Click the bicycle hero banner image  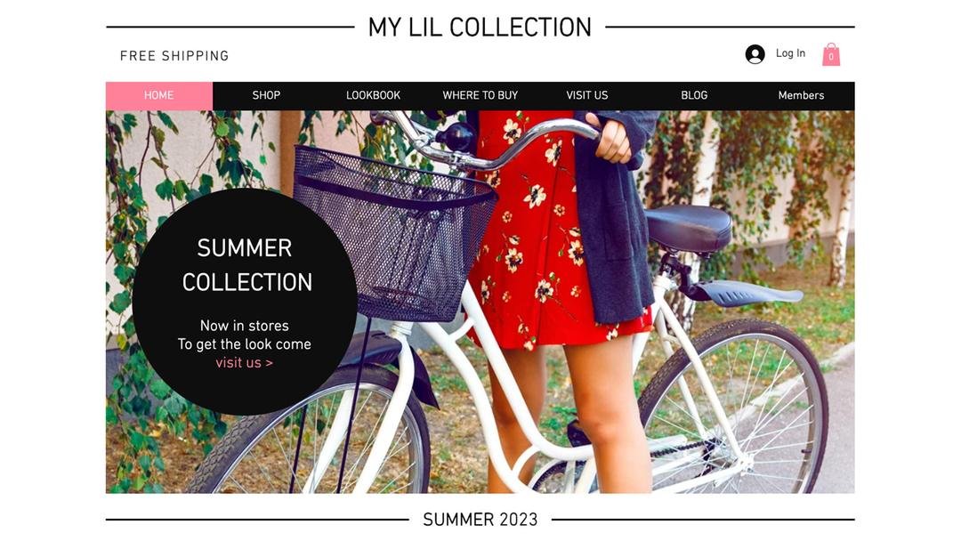point(480,302)
